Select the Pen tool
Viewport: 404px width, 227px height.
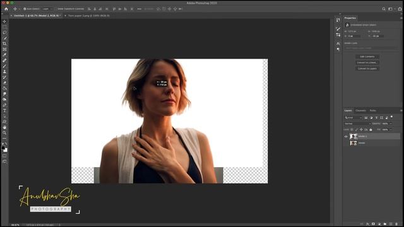pyautogui.click(x=4, y=105)
